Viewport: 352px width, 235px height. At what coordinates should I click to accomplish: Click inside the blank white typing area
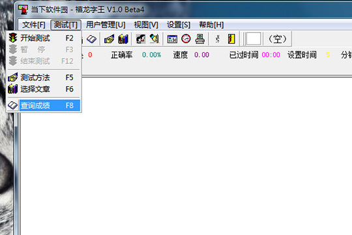(186, 156)
